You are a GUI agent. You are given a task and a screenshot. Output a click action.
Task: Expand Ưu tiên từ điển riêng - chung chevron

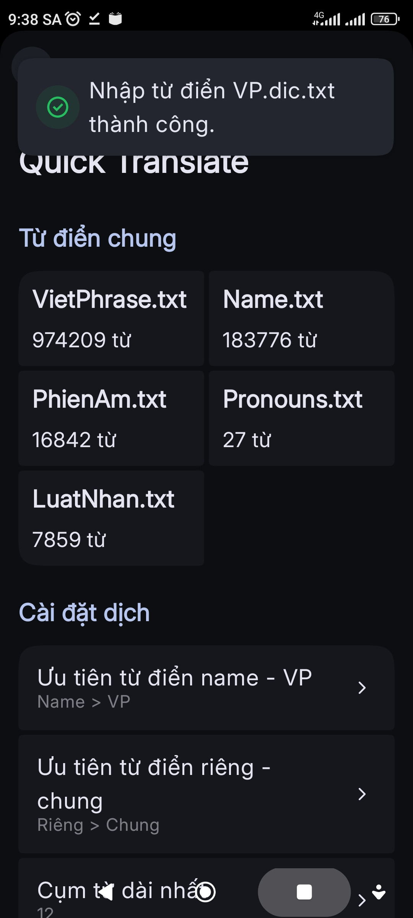click(x=362, y=794)
